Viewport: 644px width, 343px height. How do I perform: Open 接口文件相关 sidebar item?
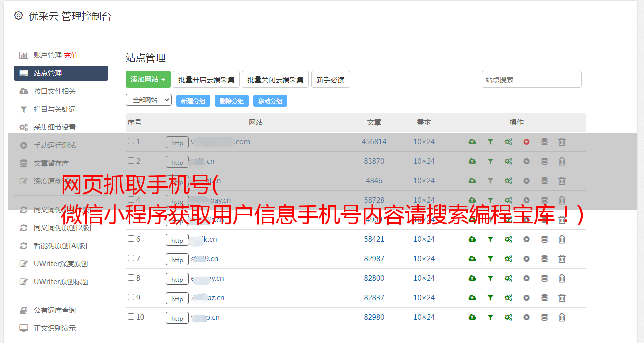pos(54,91)
